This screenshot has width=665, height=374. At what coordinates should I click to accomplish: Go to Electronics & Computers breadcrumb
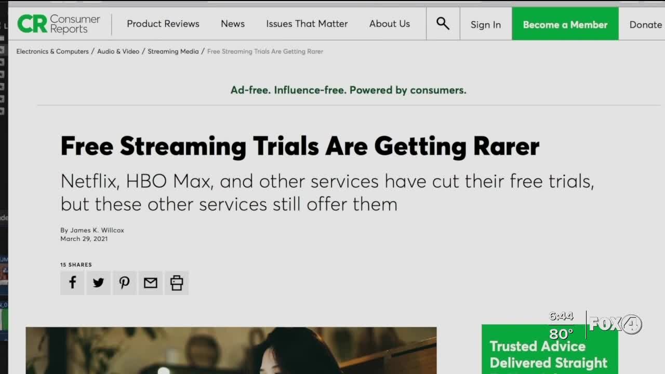point(52,51)
